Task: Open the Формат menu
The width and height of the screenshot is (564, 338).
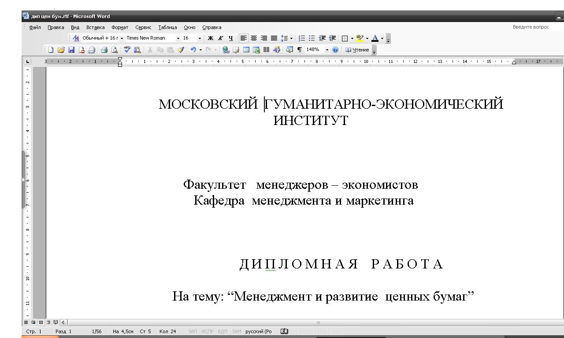Action: [120, 27]
